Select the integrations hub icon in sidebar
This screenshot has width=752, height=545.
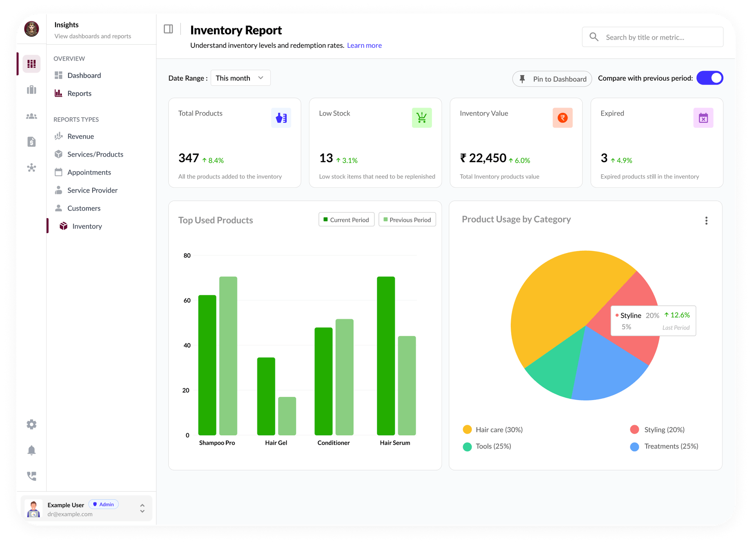pyautogui.click(x=31, y=168)
